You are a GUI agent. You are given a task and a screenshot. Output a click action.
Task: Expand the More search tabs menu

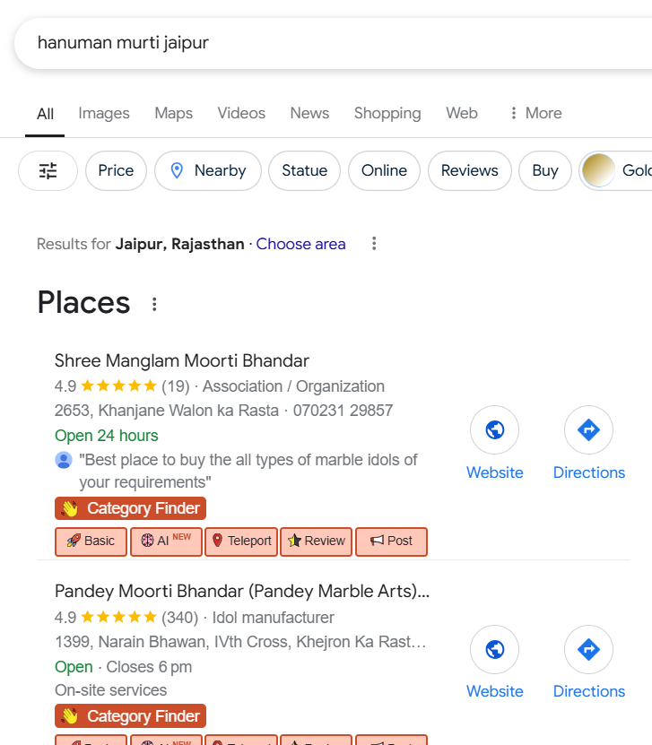click(535, 113)
